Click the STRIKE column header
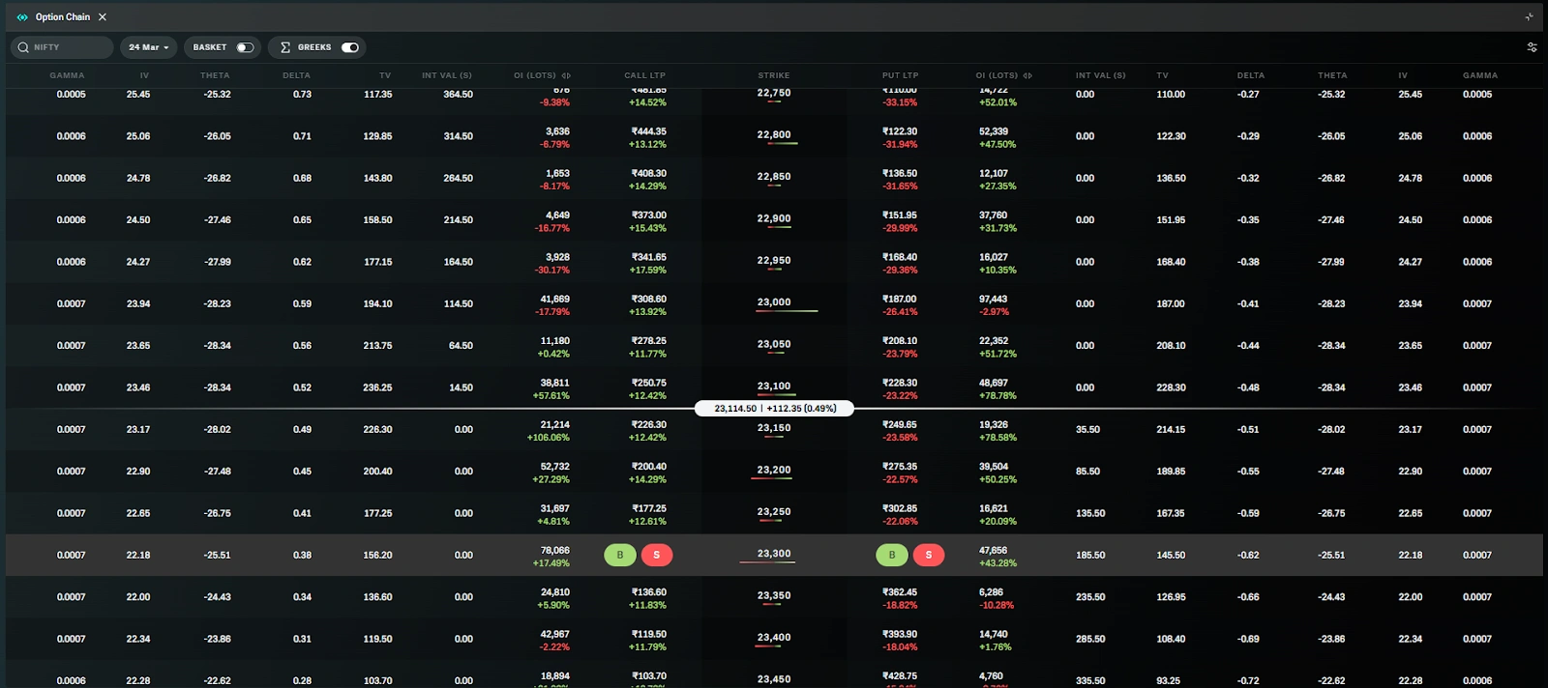This screenshot has height=688, width=1548. point(774,75)
